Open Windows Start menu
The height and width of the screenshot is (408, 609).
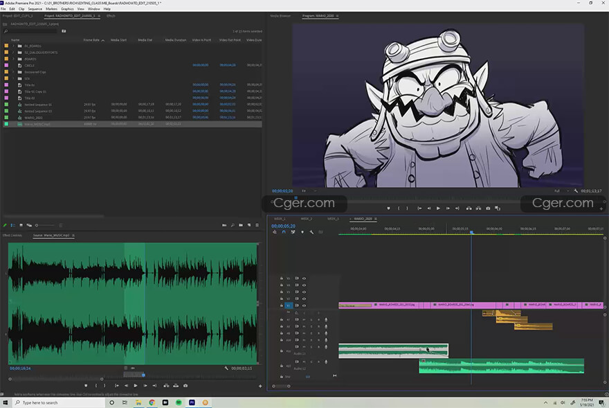click(6, 402)
